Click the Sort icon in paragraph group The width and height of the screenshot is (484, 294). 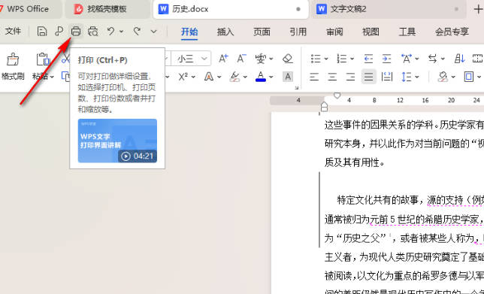[x=459, y=59]
